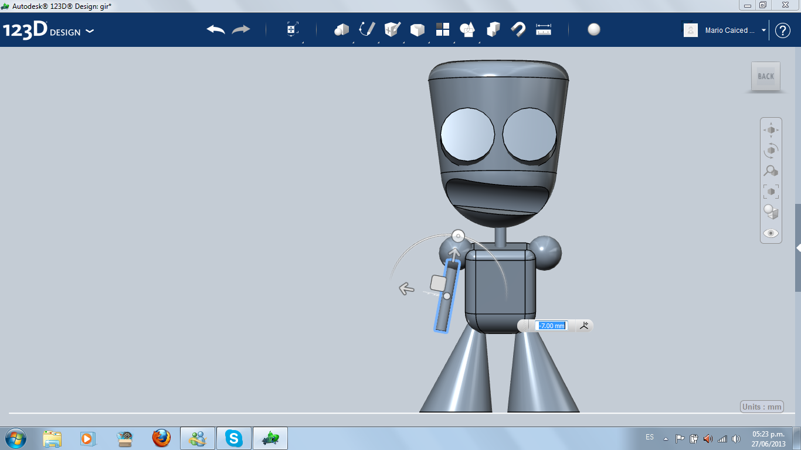Click the user profile avatar

(x=691, y=30)
